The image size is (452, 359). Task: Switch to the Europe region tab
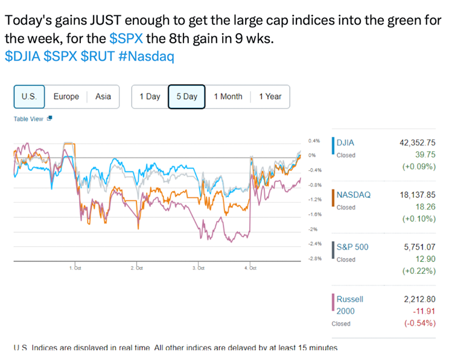pyautogui.click(x=66, y=97)
